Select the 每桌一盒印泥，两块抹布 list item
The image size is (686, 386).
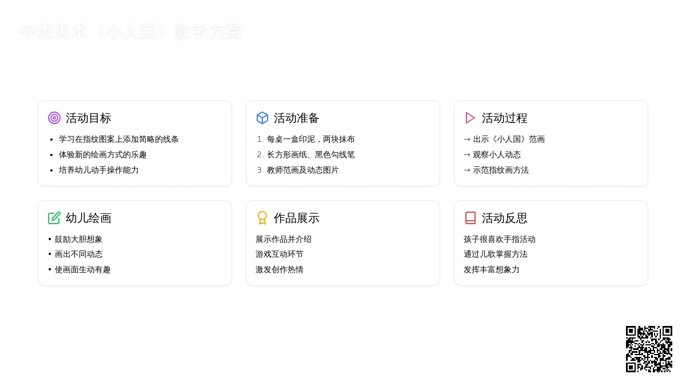[x=310, y=139]
